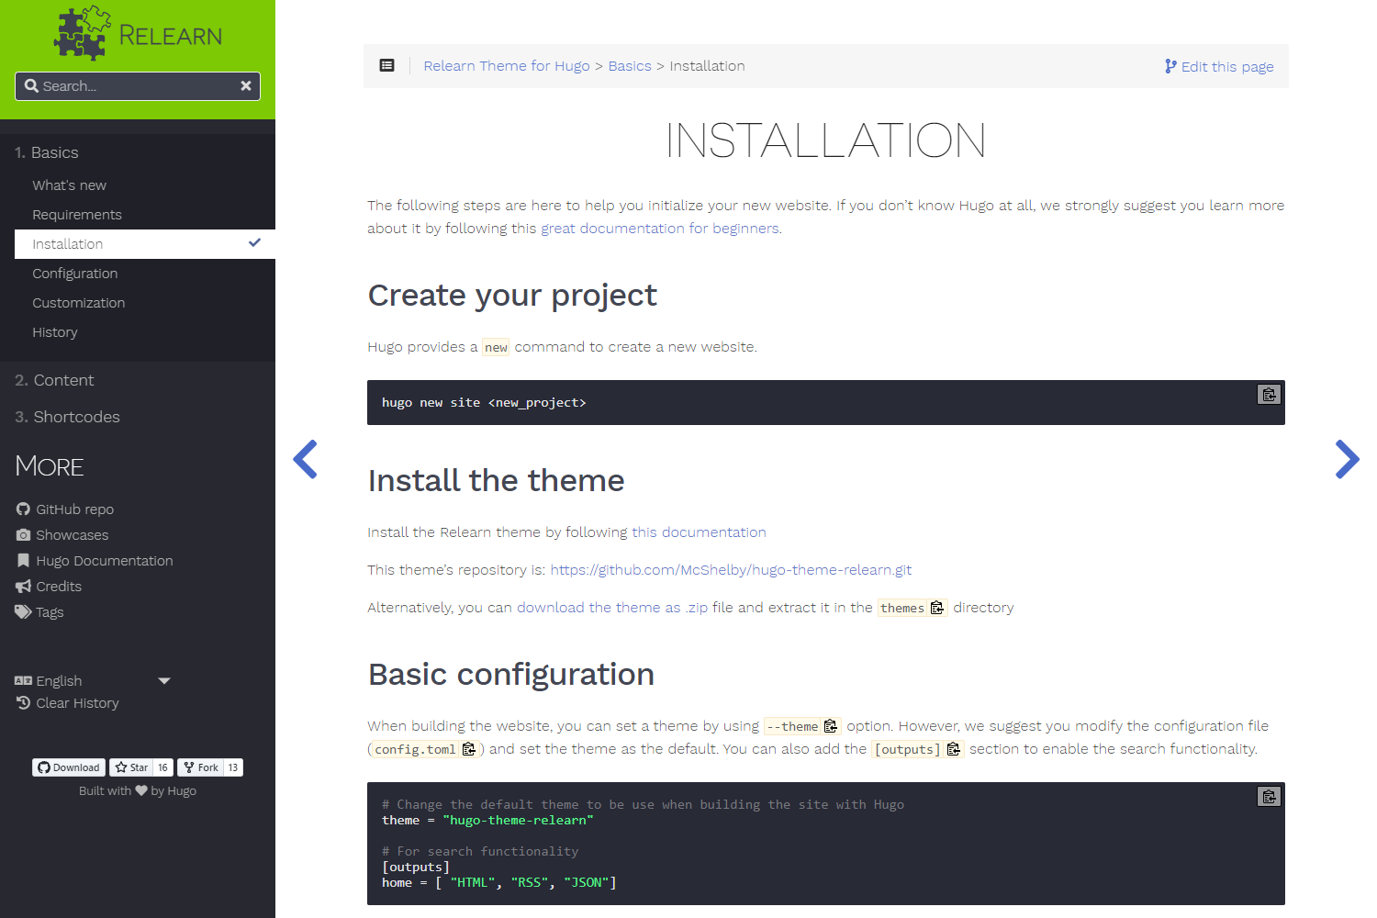This screenshot has width=1377, height=918.
Task: Copy the inline --theme option
Action: point(831,726)
